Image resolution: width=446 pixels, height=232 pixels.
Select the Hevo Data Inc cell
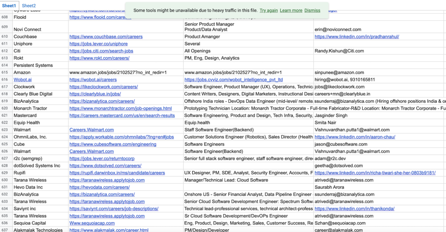[x=40, y=187]
